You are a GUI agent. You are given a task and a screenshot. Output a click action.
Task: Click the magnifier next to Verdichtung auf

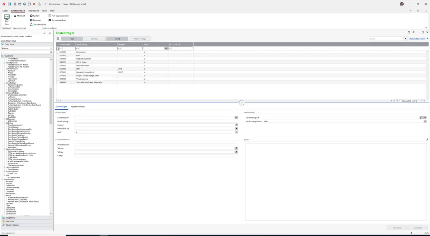(421, 118)
